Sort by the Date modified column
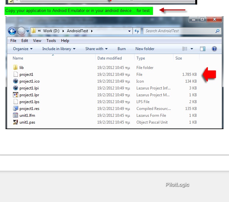The image size is (229, 202). click(x=109, y=58)
